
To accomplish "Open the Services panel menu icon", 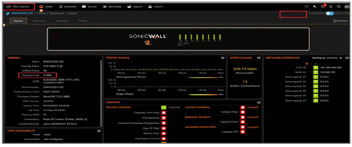I will (x=258, y=102).
